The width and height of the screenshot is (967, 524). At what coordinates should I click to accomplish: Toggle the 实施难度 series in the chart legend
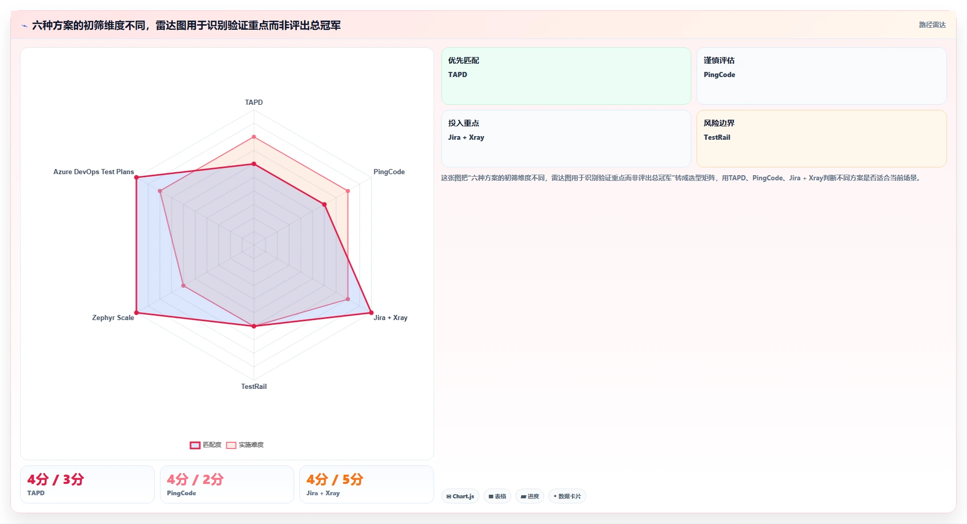coord(245,445)
